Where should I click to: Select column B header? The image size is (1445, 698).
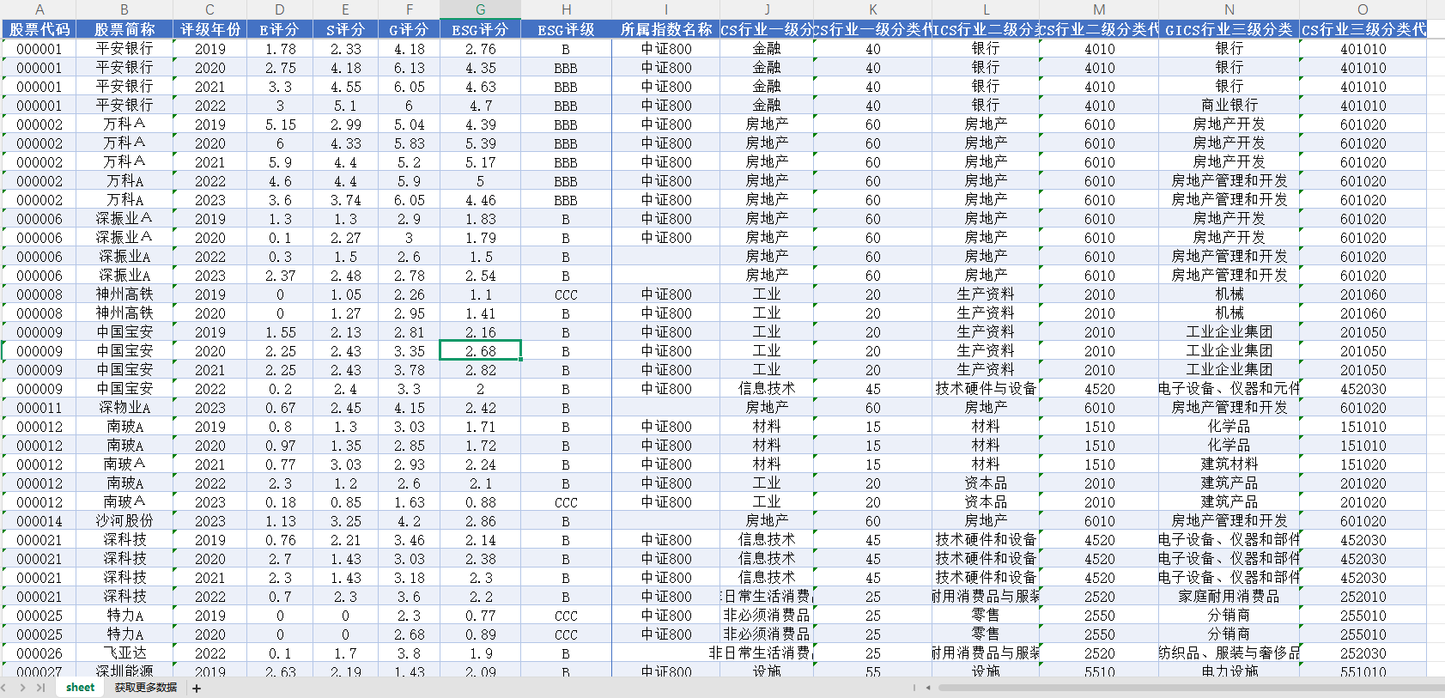124,9
